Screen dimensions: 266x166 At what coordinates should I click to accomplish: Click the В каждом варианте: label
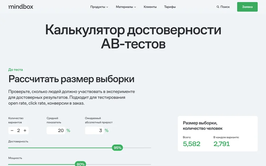pyautogui.click(x=226, y=137)
